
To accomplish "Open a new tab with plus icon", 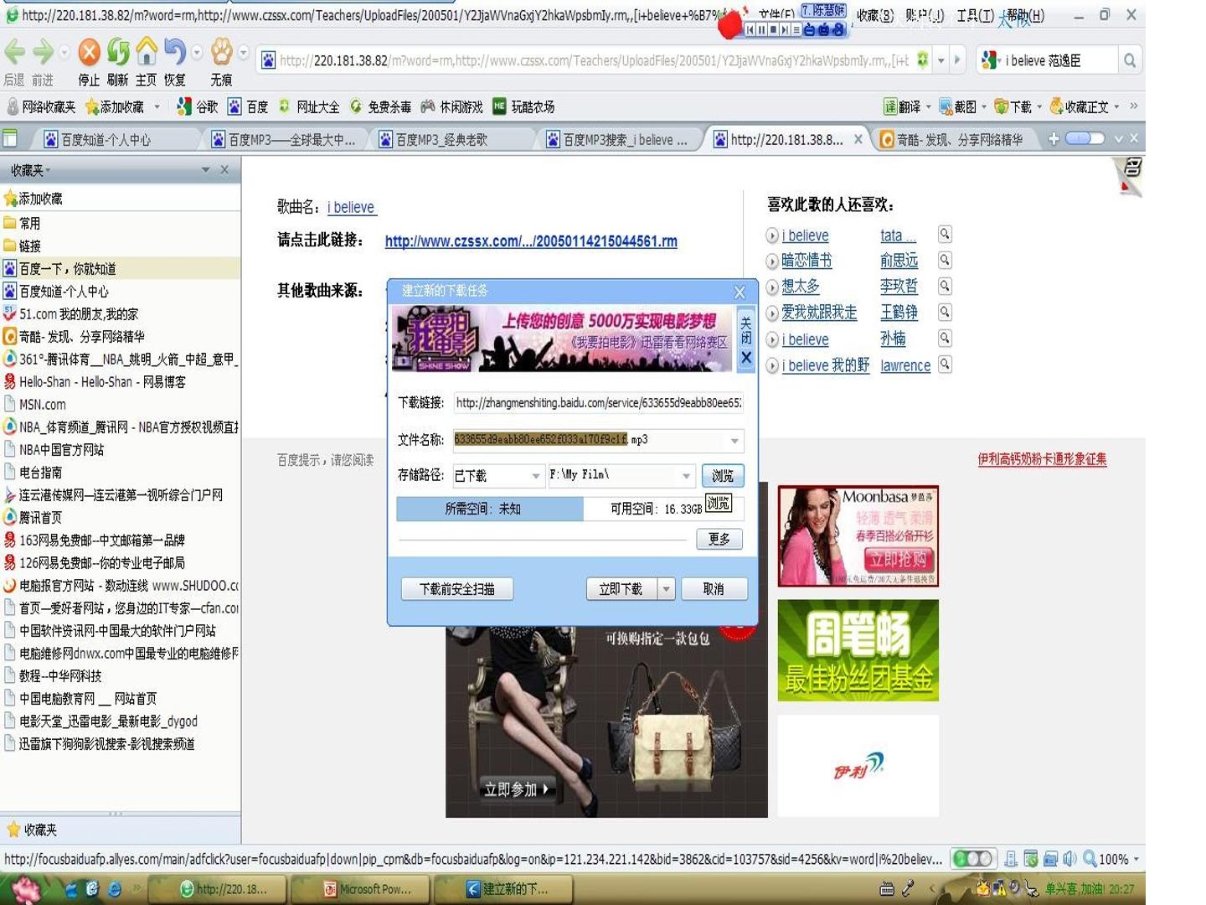I will 1053,138.
